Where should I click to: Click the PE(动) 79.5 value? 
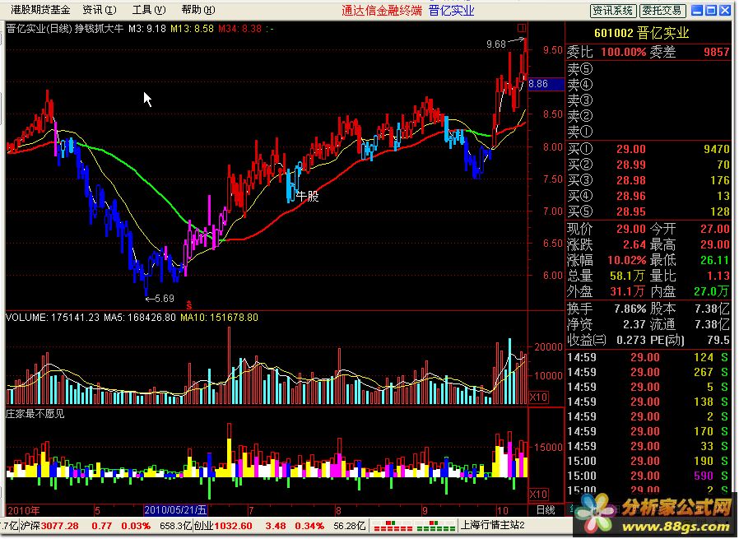click(718, 340)
